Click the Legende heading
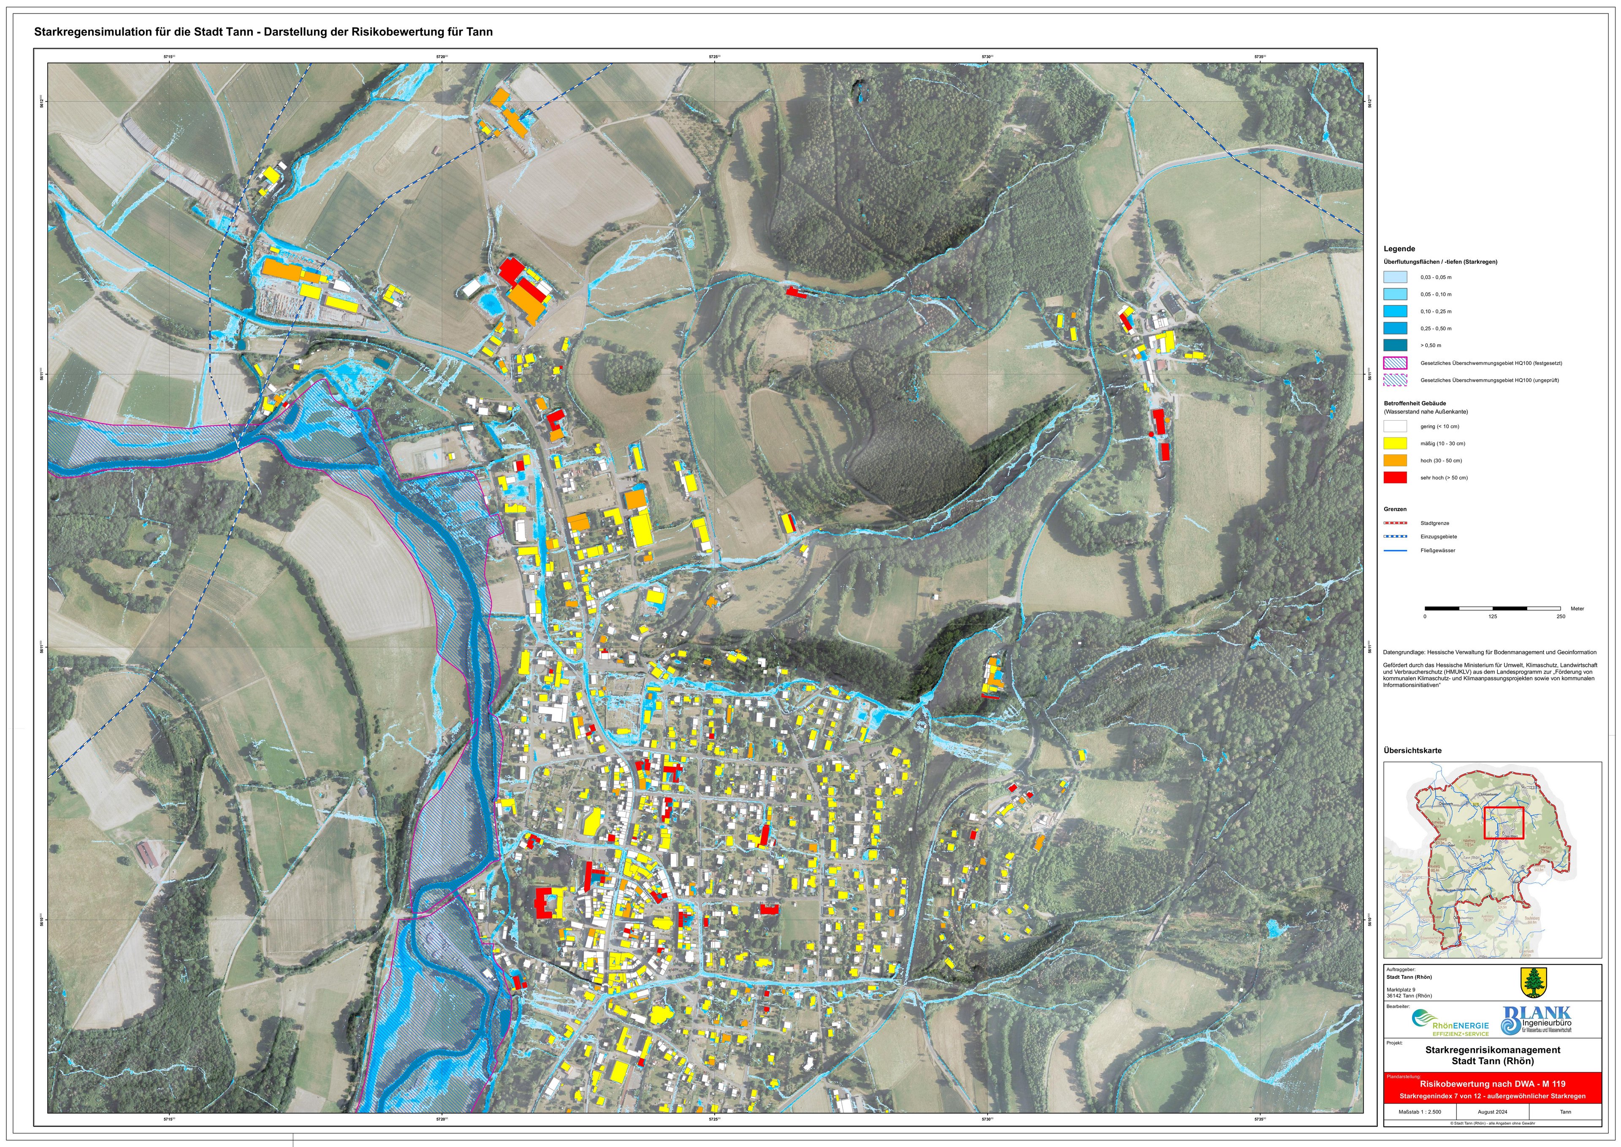Screen dimensions: 1621x1147 (x=1399, y=249)
